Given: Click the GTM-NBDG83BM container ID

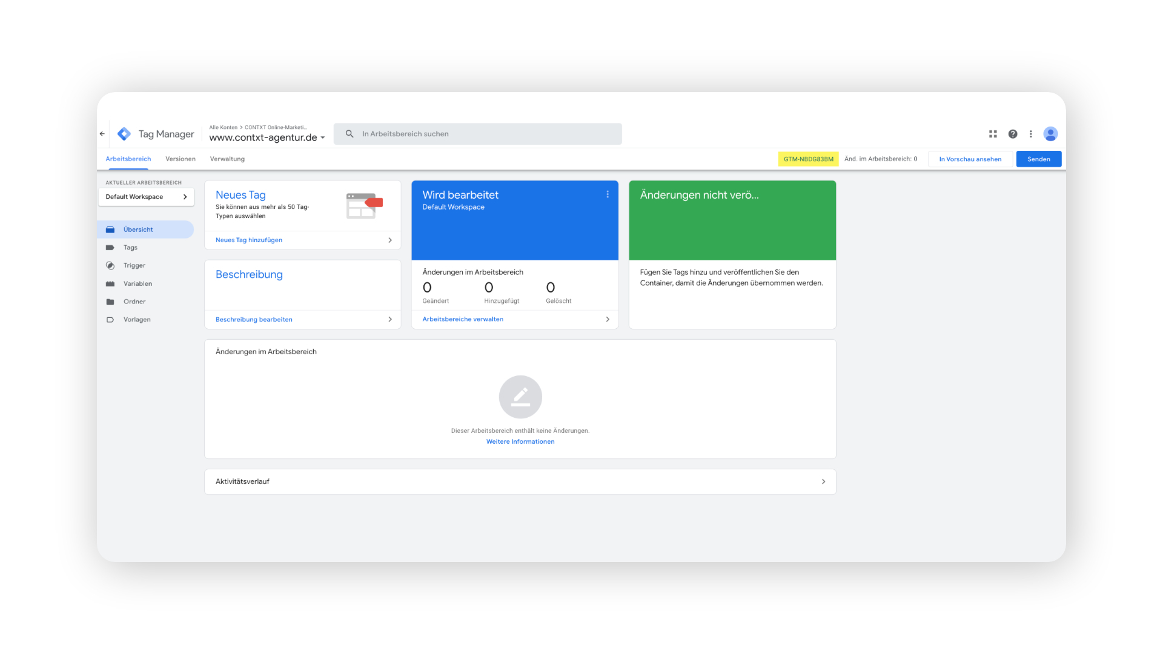Looking at the screenshot, I should (808, 159).
